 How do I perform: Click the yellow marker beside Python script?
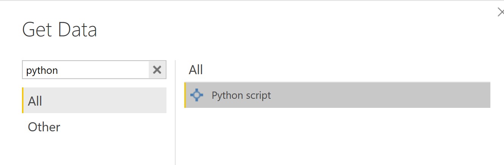[x=185, y=95]
